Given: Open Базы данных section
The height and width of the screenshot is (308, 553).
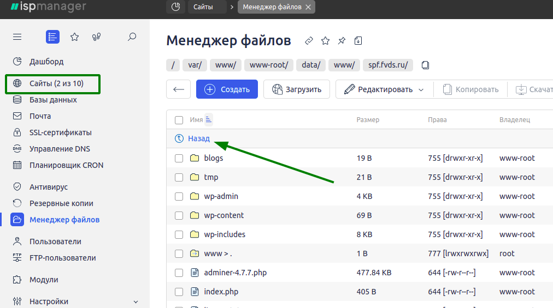Looking at the screenshot, I should [x=53, y=100].
